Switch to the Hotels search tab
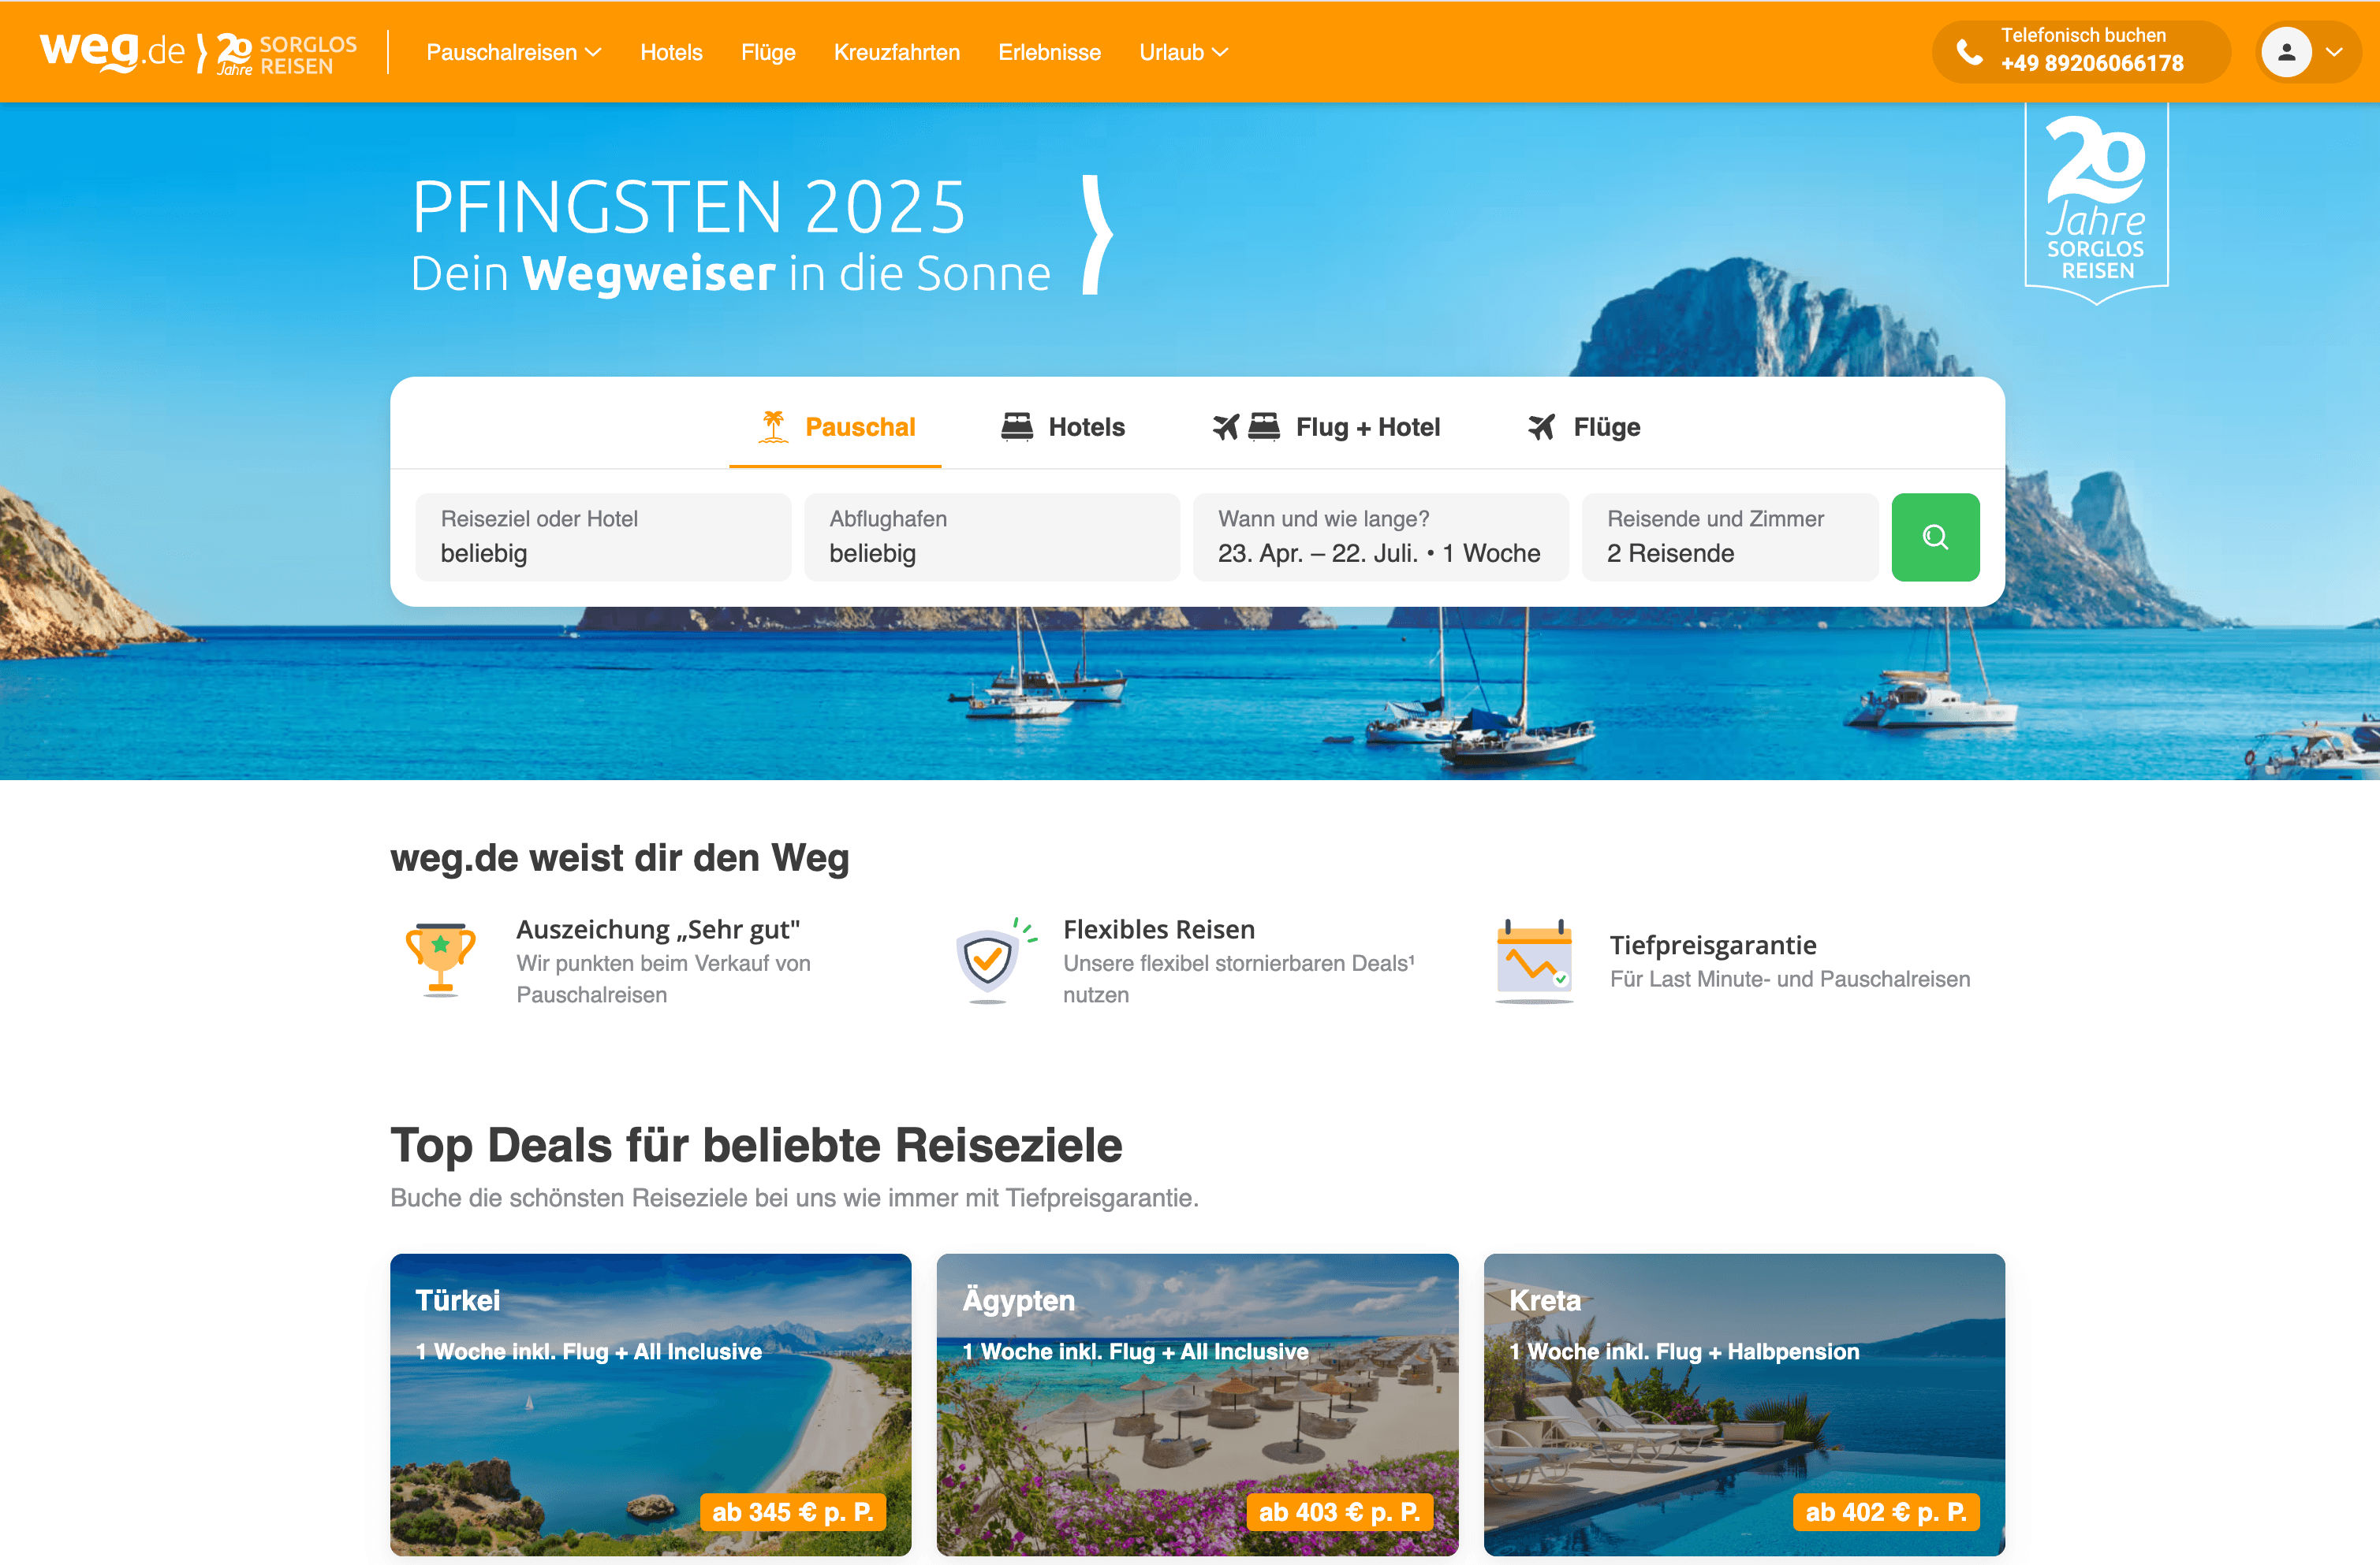The image size is (2380, 1565). pos(1062,427)
